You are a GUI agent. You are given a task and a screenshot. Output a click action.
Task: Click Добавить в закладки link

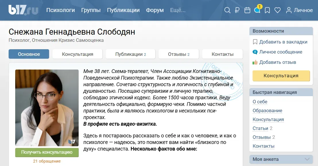pos(283,42)
